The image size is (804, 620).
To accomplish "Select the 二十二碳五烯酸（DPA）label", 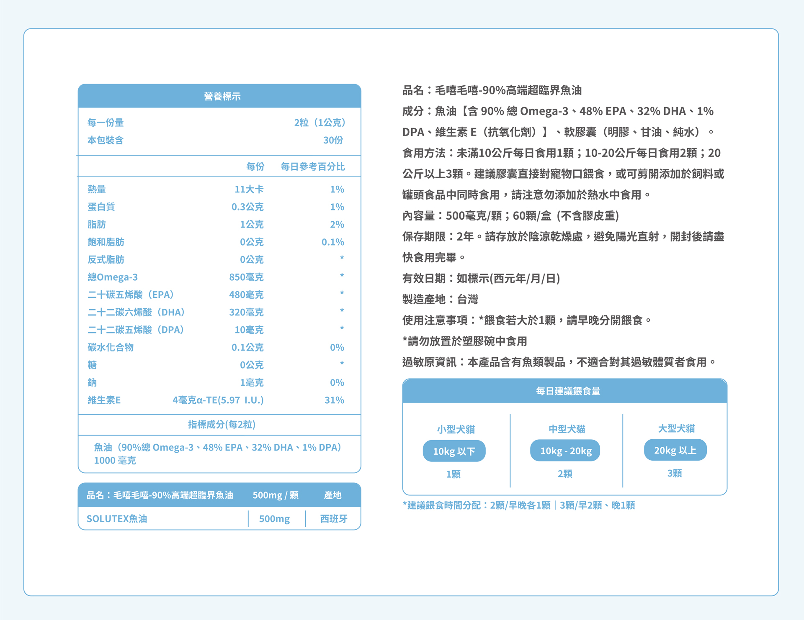I will pos(136,330).
